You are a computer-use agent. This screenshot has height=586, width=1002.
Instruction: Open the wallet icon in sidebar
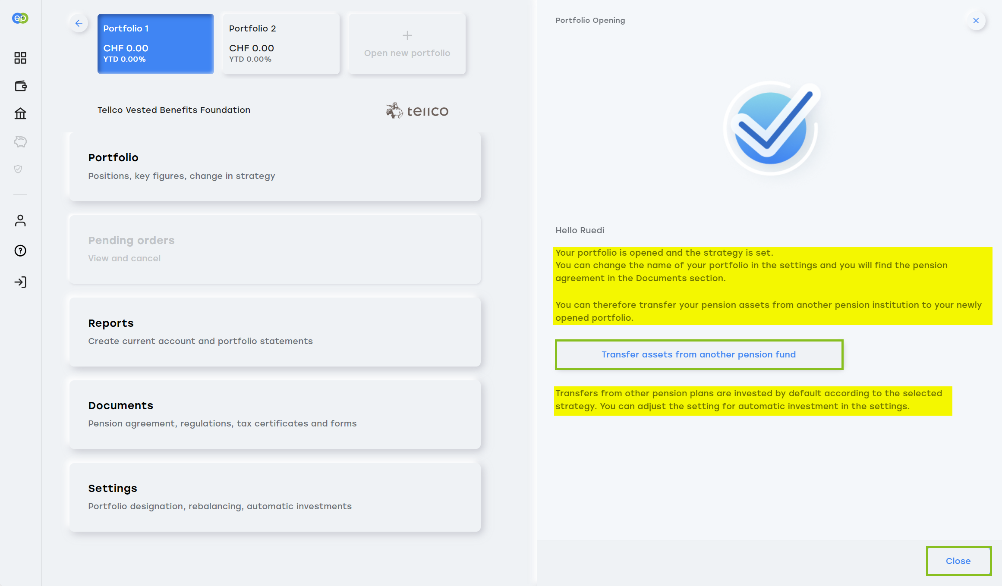click(x=20, y=86)
